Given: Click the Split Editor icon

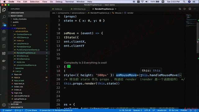Looking at the screenshot, I should [190, 9].
